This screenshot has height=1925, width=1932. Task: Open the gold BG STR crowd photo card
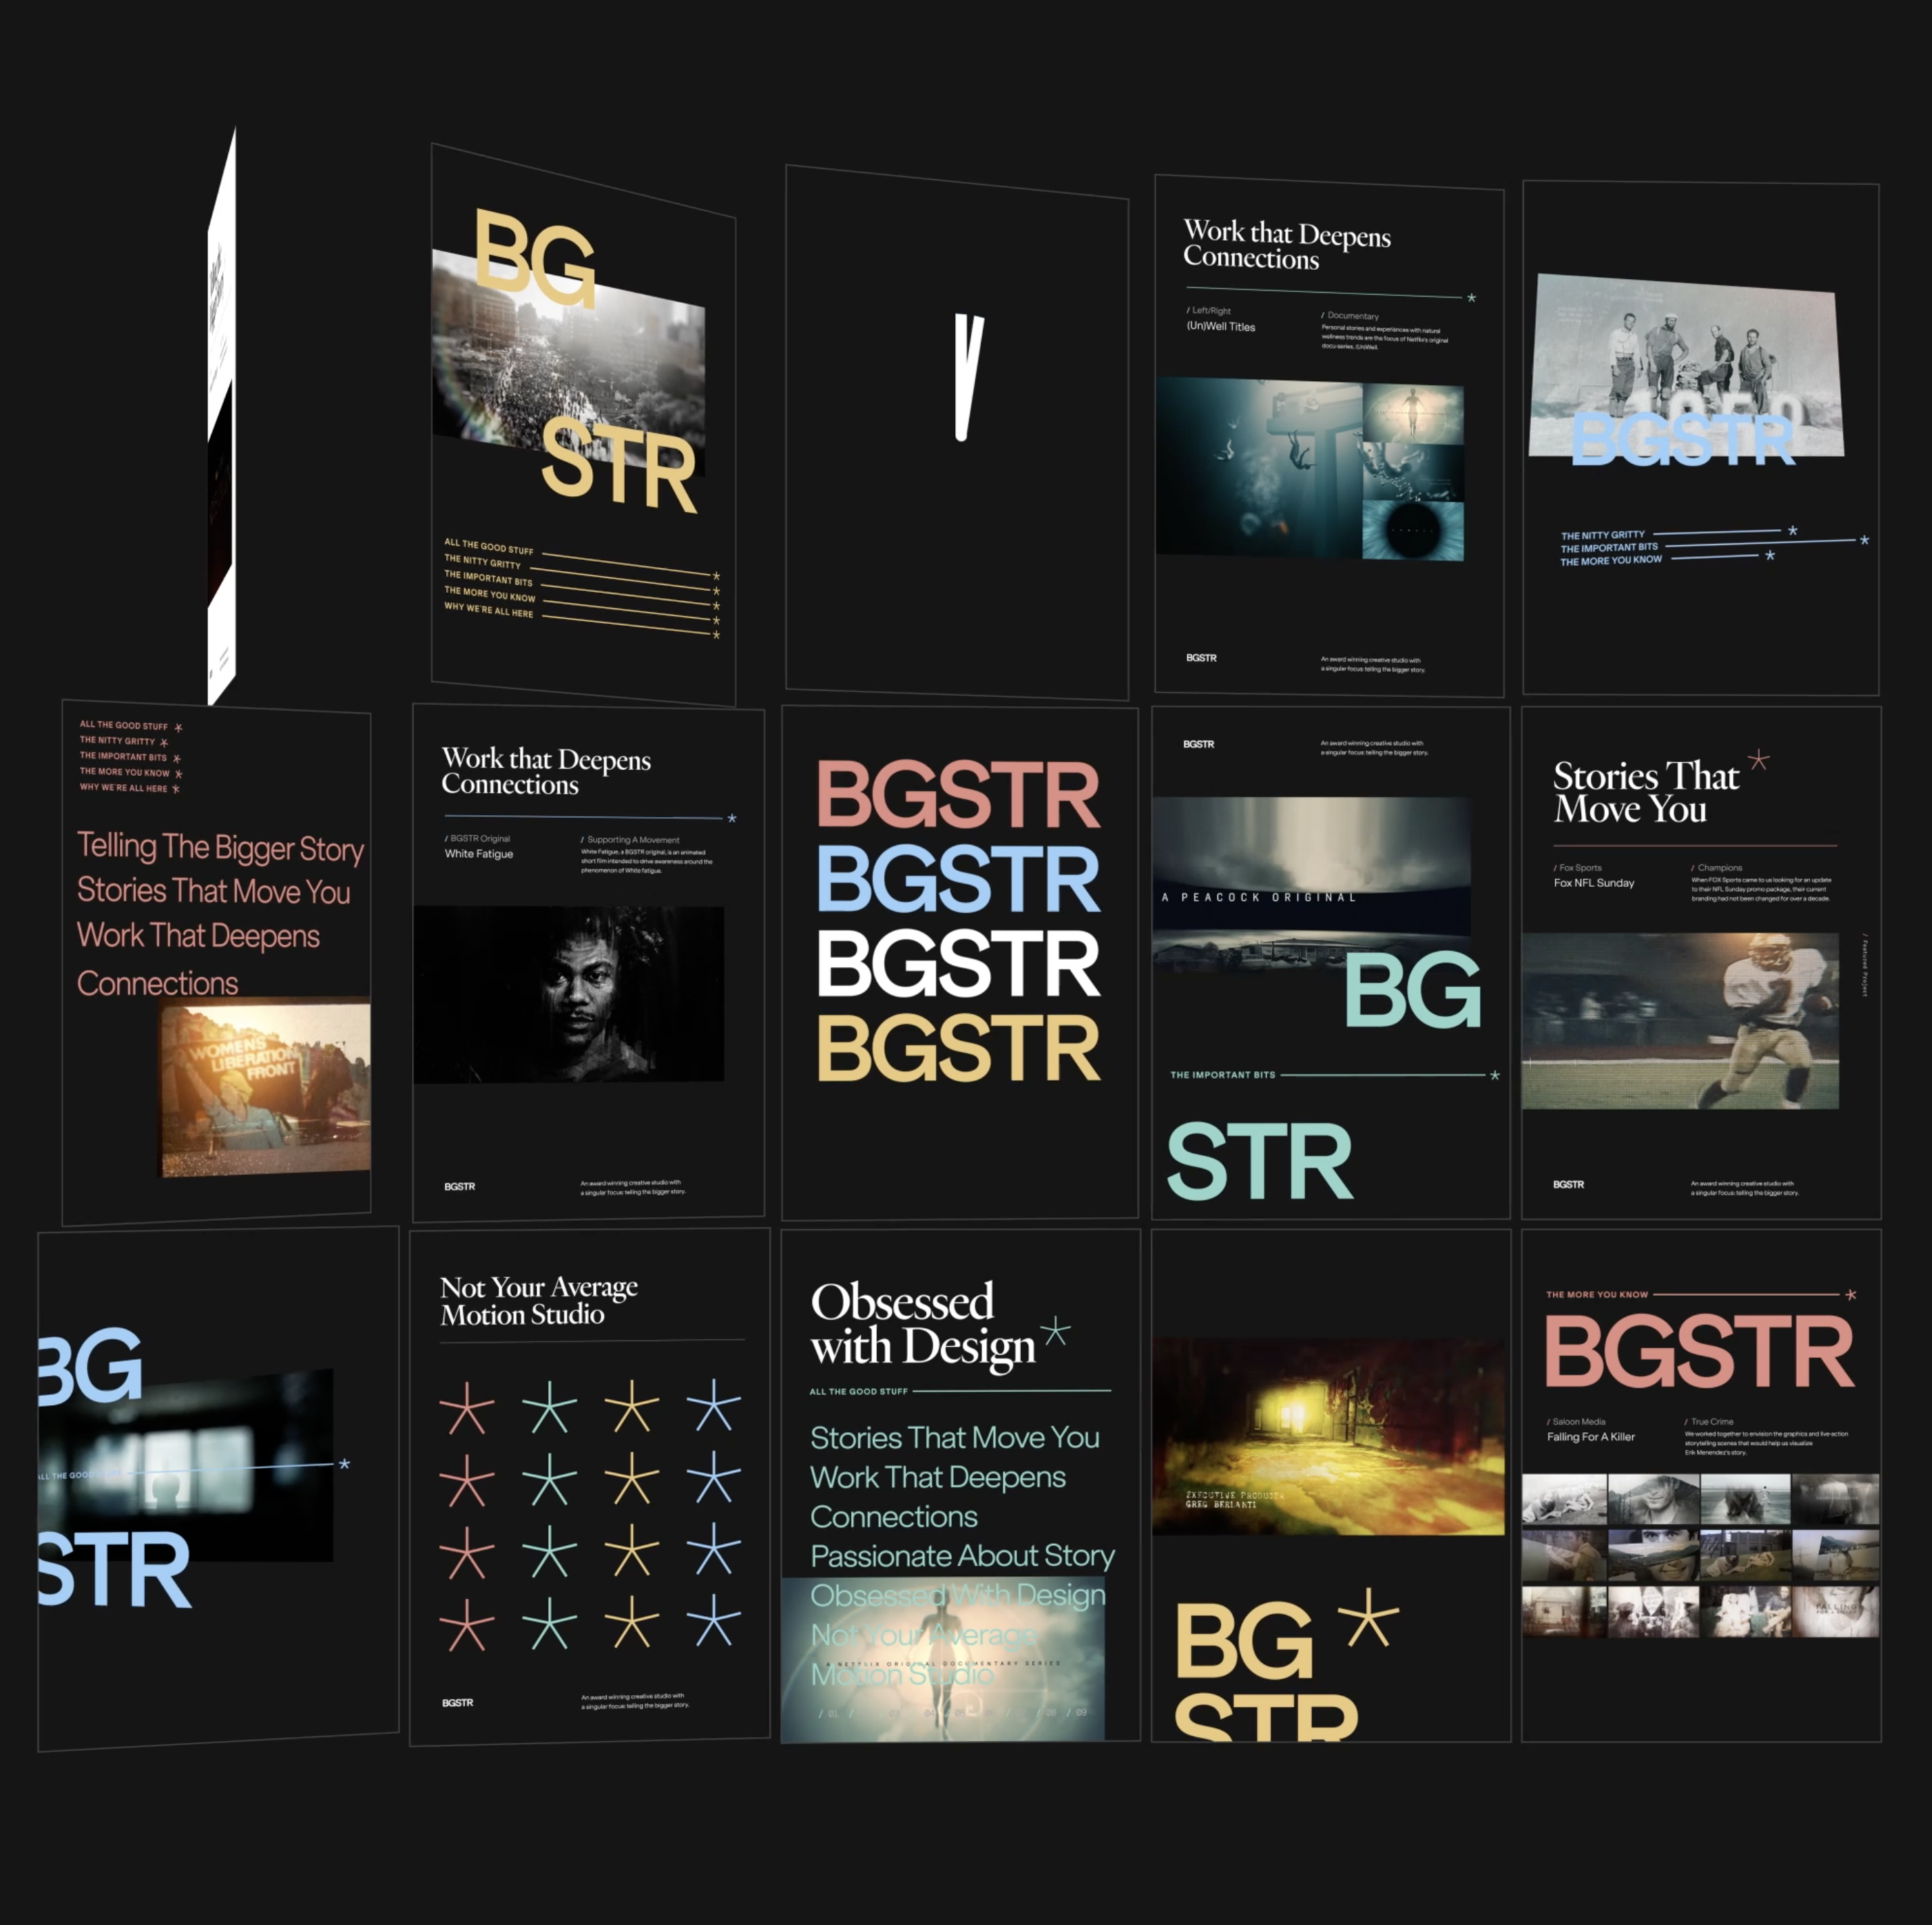(x=583, y=425)
